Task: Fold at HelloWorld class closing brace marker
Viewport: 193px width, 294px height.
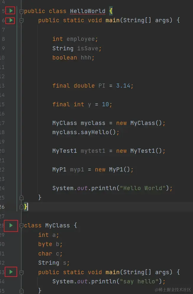Action: (22, 207)
